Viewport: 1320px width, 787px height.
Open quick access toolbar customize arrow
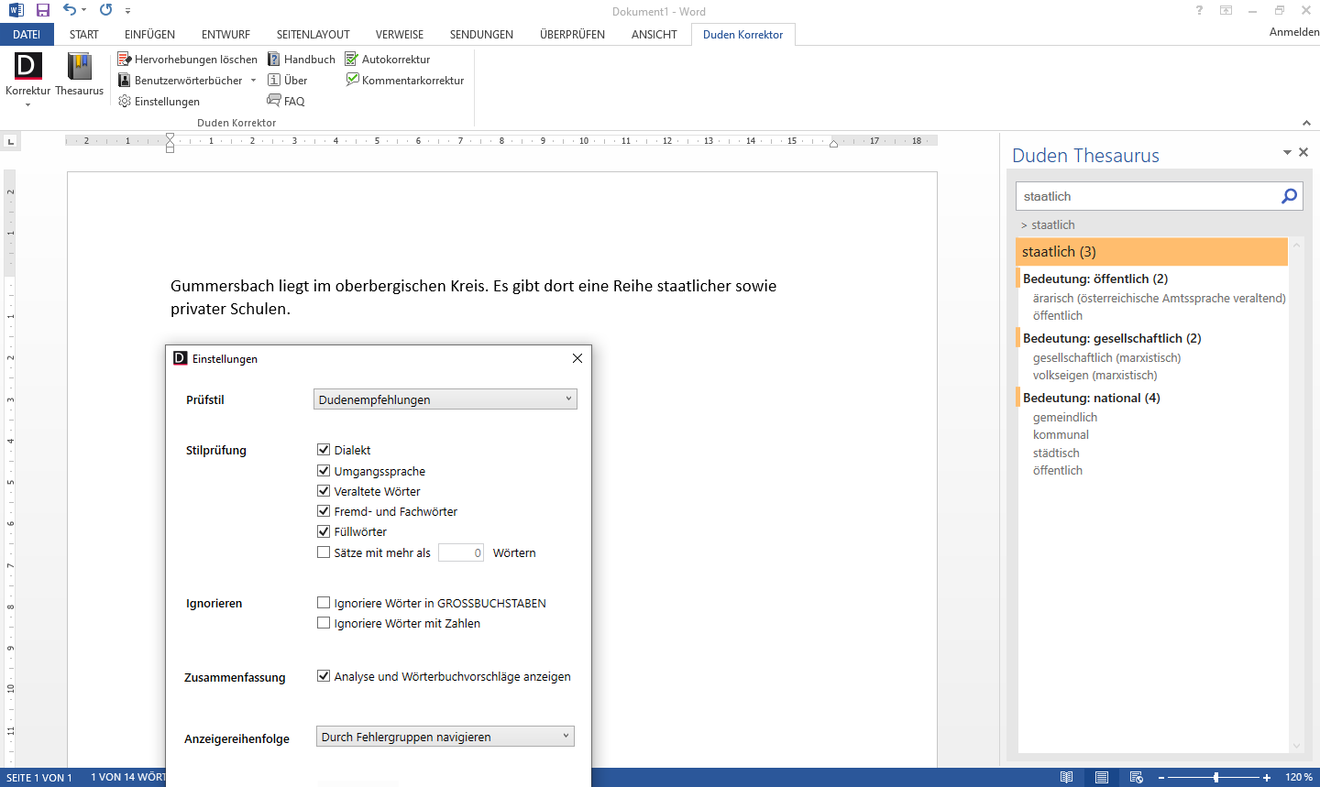point(128,11)
